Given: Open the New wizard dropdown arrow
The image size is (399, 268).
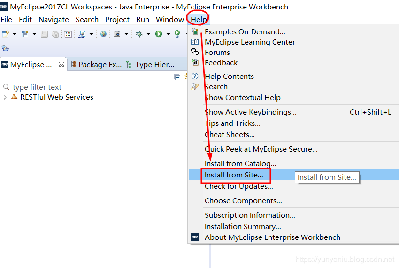Looking at the screenshot, I should [15, 34].
